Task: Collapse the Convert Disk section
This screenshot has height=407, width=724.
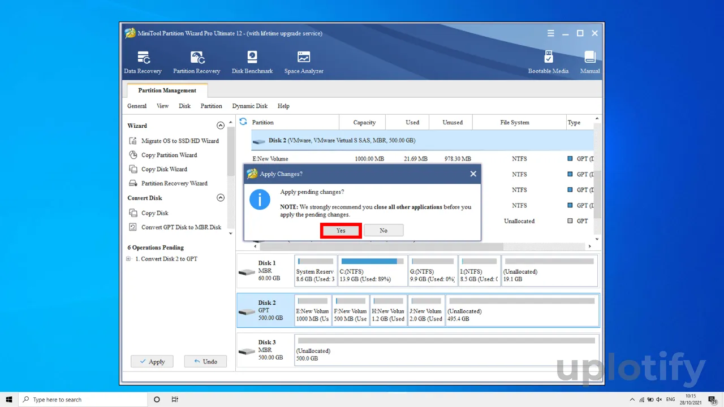Action: tap(221, 198)
